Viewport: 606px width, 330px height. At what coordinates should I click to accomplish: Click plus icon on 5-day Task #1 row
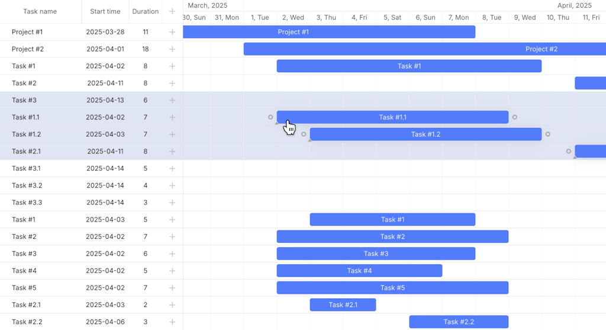(x=172, y=219)
